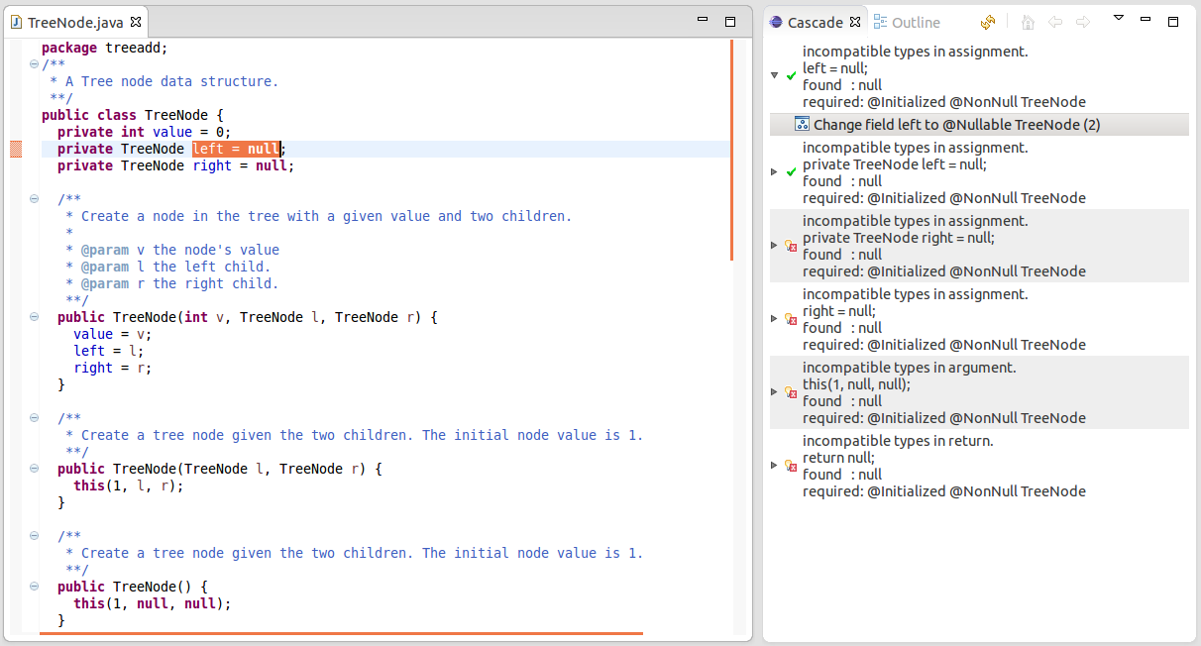The image size is (1201, 646).
Task: Switch to the Outline tab
Action: tap(907, 22)
